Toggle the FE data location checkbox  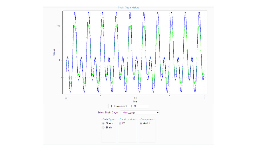120,123
